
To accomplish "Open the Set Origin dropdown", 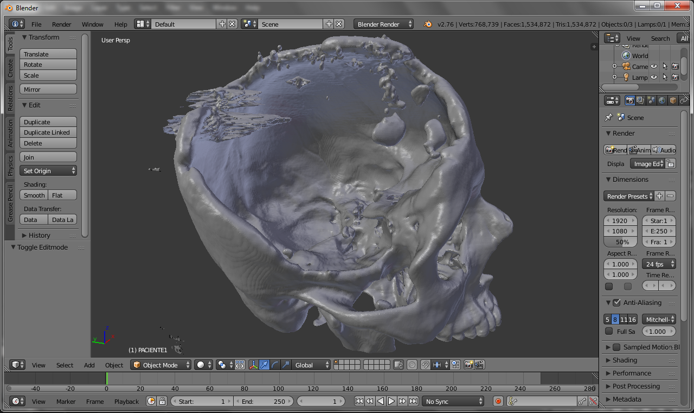I will click(48, 170).
